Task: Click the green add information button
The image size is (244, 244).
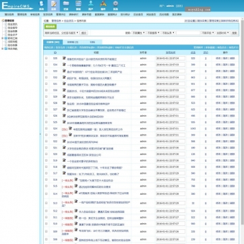Action: click(x=51, y=26)
